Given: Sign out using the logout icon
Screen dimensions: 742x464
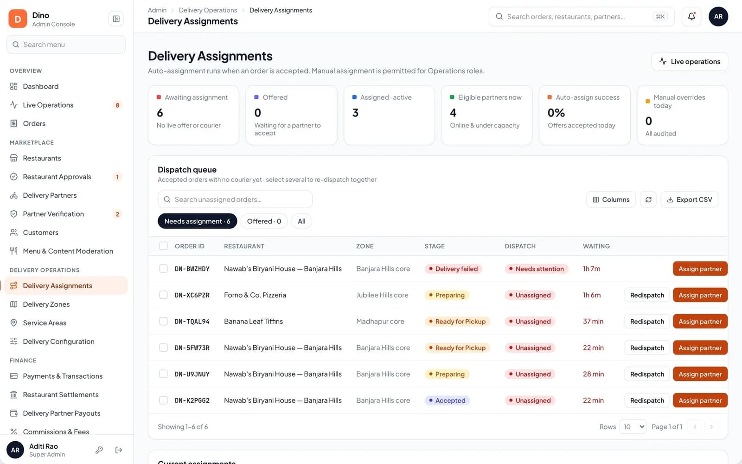Looking at the screenshot, I should [x=119, y=450].
